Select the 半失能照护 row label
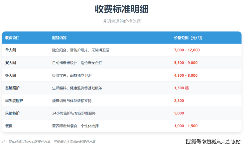 14,101
